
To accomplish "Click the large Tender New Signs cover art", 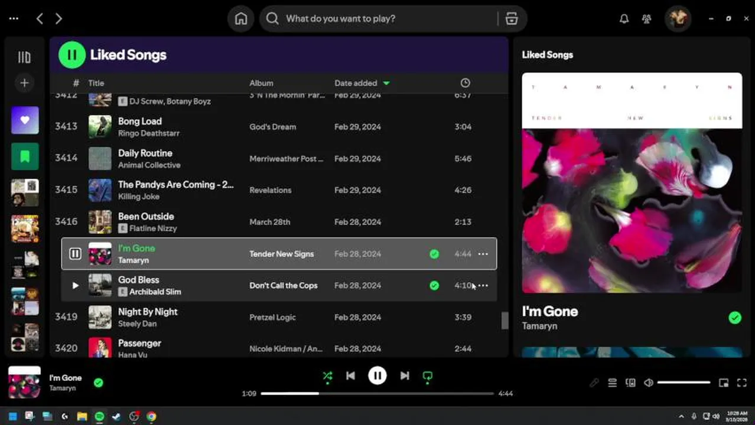I will 632,183.
